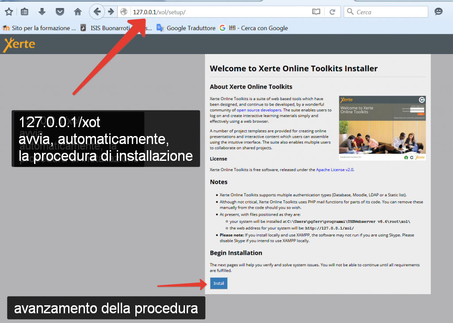Click the Install button
The width and height of the screenshot is (453, 323).
click(219, 284)
